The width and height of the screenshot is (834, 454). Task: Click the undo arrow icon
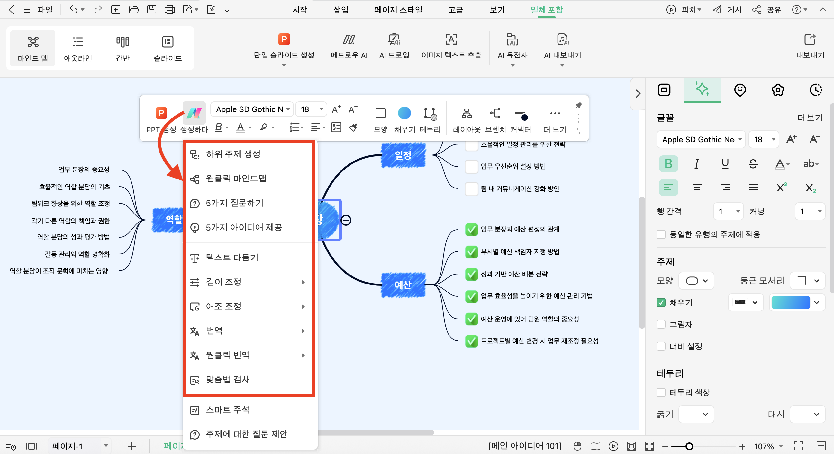point(73,10)
